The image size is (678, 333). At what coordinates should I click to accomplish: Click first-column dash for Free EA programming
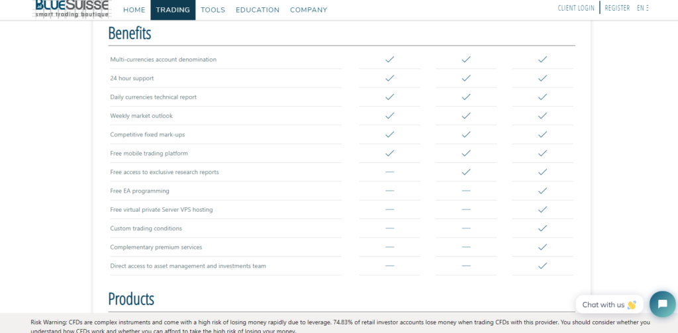tap(389, 191)
